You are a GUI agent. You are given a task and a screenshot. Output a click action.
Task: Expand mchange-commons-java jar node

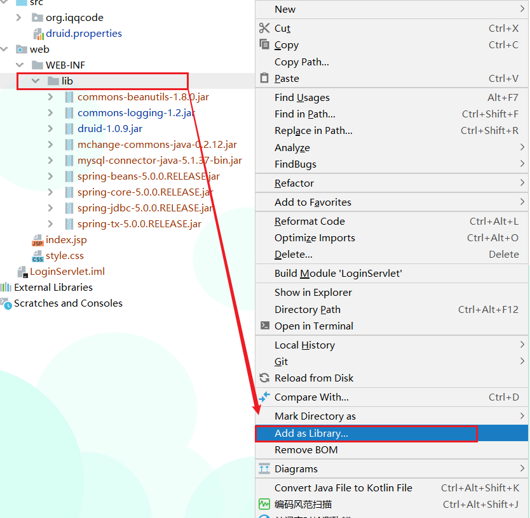click(x=51, y=144)
